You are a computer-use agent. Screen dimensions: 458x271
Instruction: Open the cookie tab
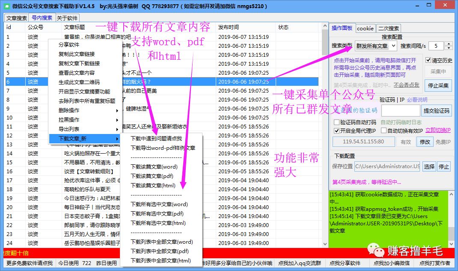point(365,28)
